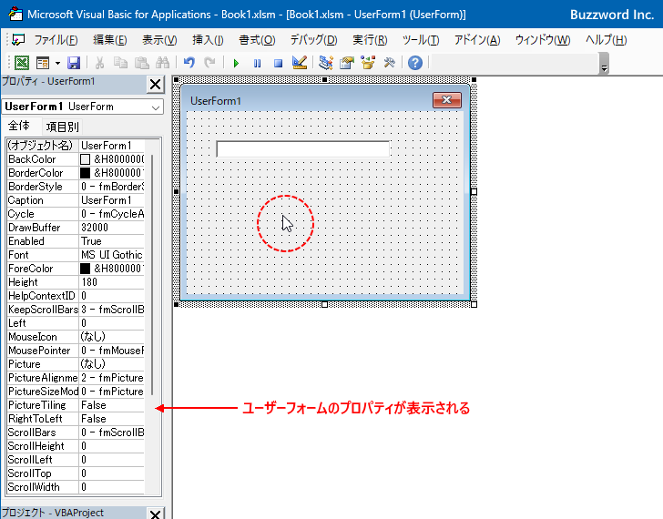Select the ScrollWidth property row
The image size is (663, 519).
(76, 487)
